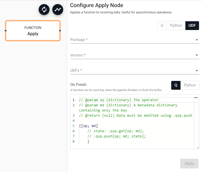This screenshot has width=202, height=172.
Task: Switch function type to Q
Action: click(x=162, y=26)
